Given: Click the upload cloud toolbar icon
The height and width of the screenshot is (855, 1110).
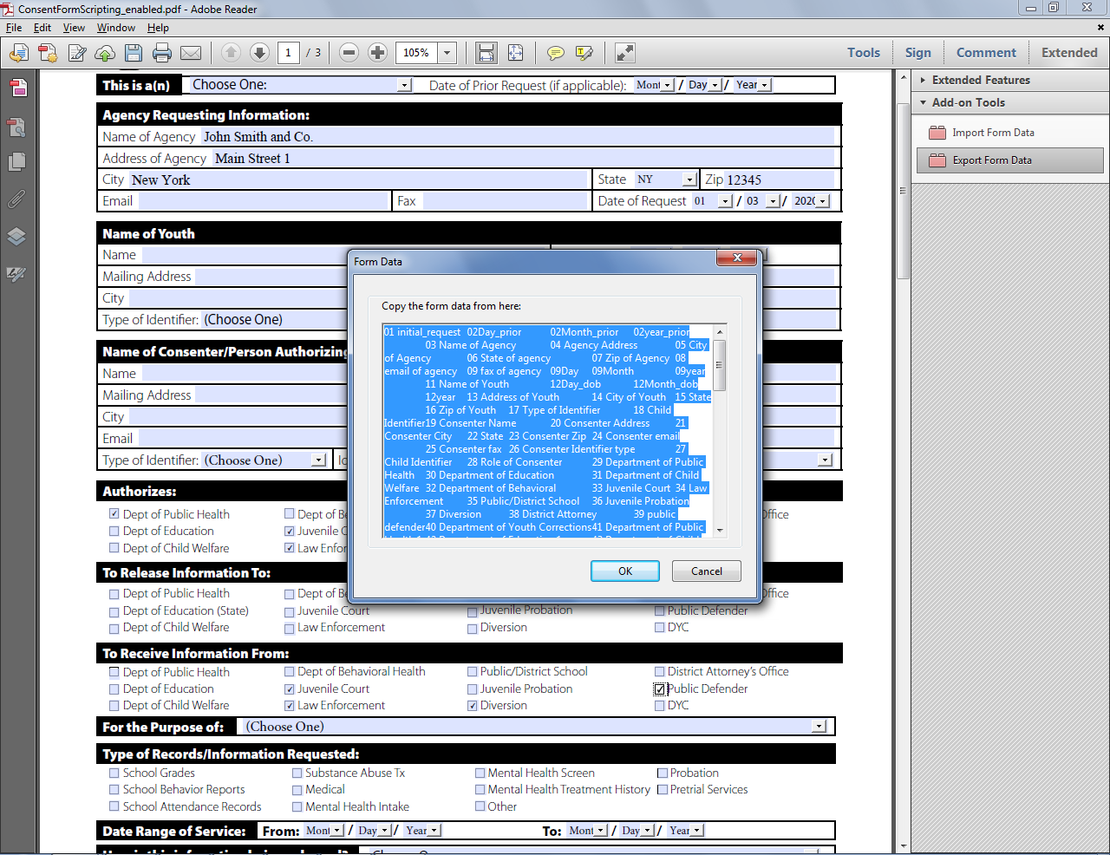Looking at the screenshot, I should 105,53.
